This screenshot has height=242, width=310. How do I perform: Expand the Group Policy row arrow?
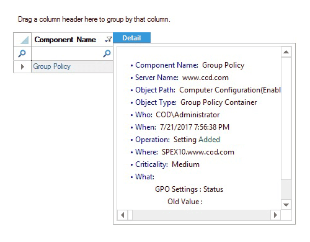pyautogui.click(x=22, y=66)
